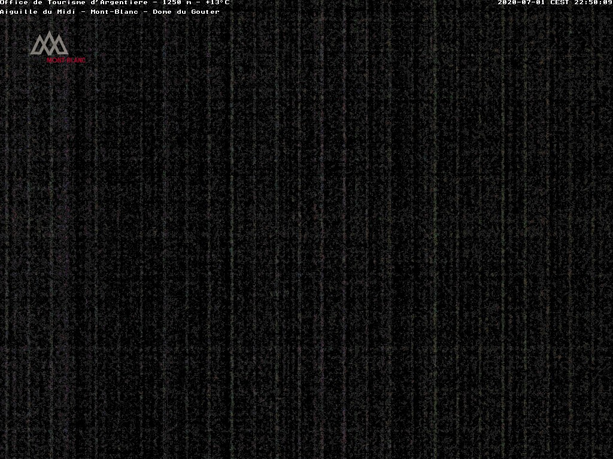
Task: Click the dash between '1250 m' and '+13°C'
Action: (198, 2)
